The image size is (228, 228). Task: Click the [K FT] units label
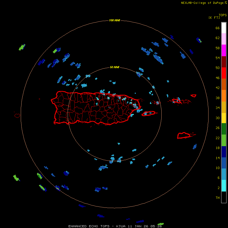pyautogui.click(x=214, y=18)
